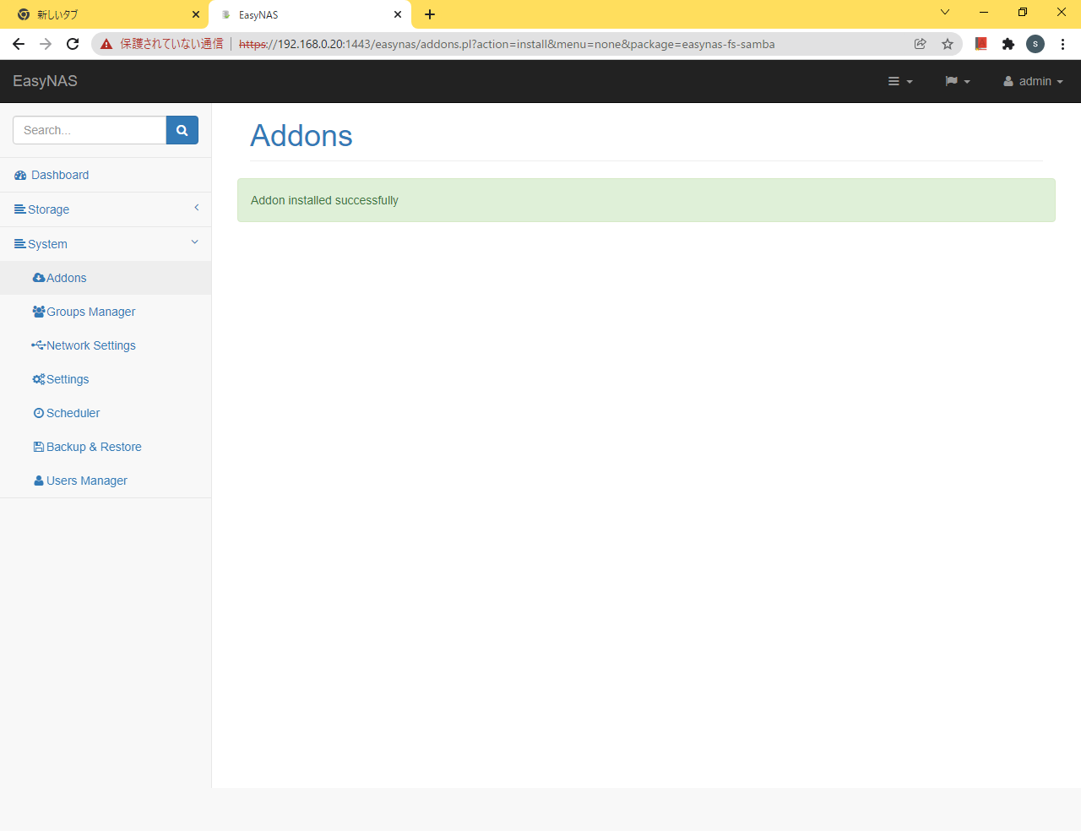This screenshot has width=1081, height=831.
Task: Go to Network Settings
Action: coord(90,345)
